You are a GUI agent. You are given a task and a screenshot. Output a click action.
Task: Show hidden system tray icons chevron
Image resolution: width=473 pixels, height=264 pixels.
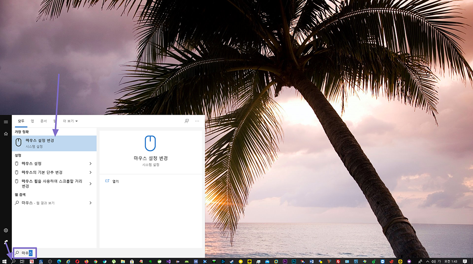[x=427, y=261]
